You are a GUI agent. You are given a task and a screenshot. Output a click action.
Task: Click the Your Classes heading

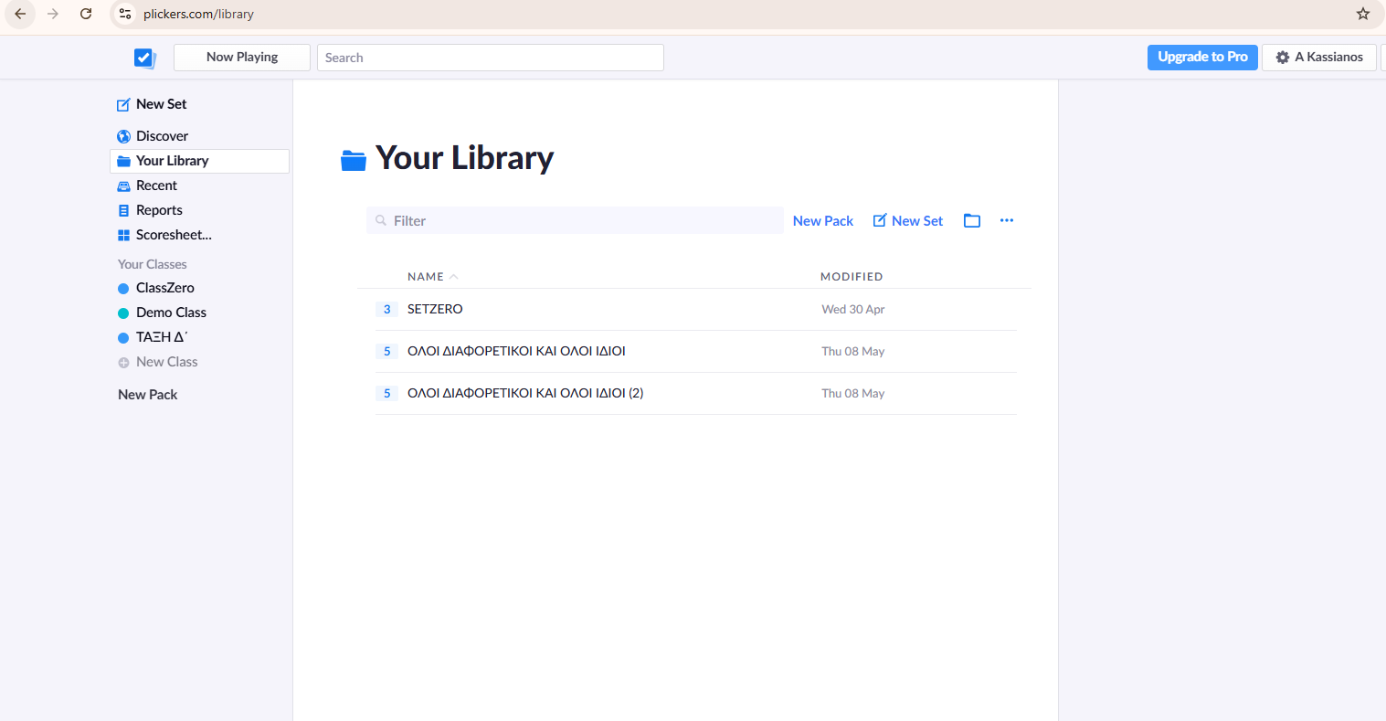[x=152, y=264]
